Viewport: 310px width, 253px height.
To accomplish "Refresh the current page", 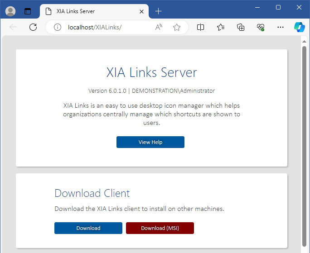I will click(x=33, y=27).
